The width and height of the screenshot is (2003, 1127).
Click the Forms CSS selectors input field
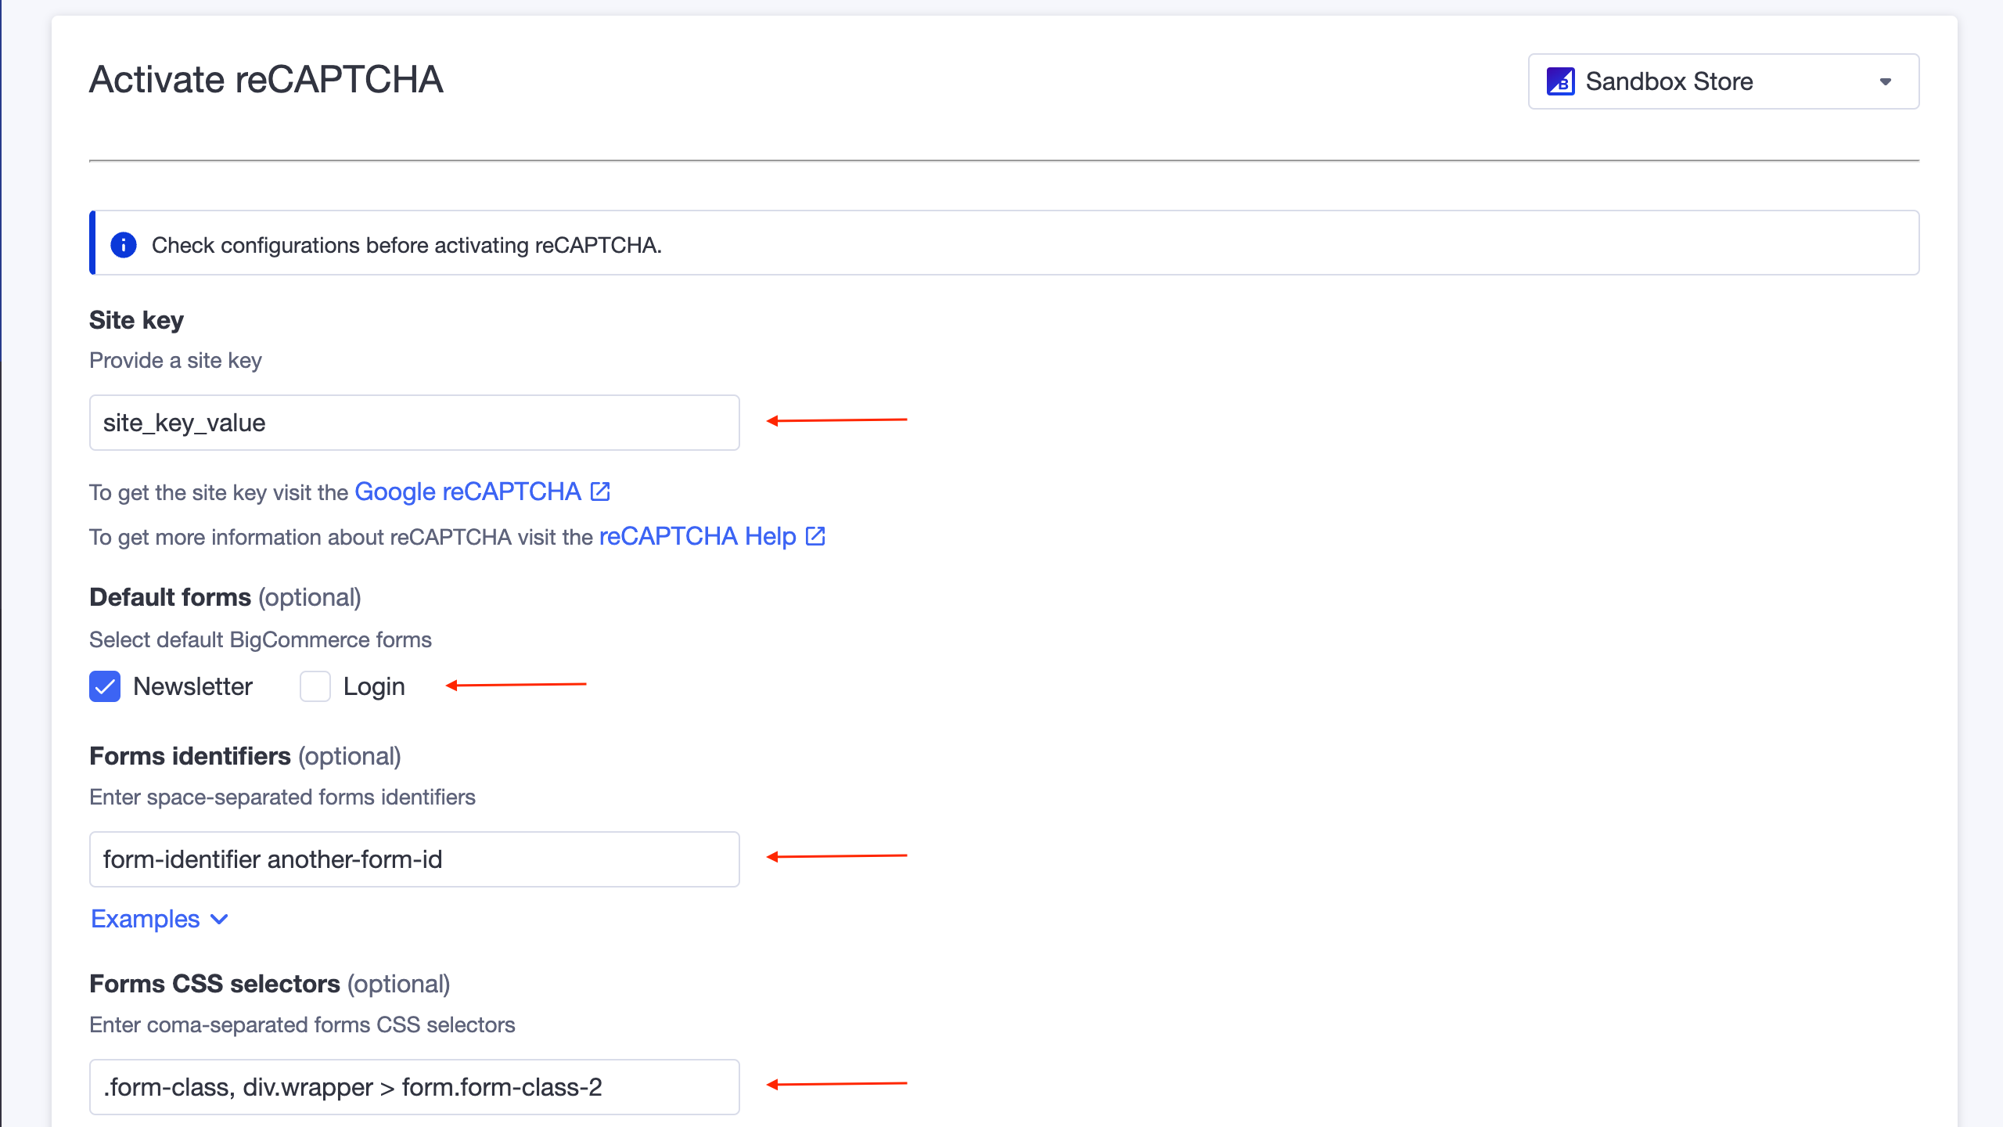tap(414, 1086)
